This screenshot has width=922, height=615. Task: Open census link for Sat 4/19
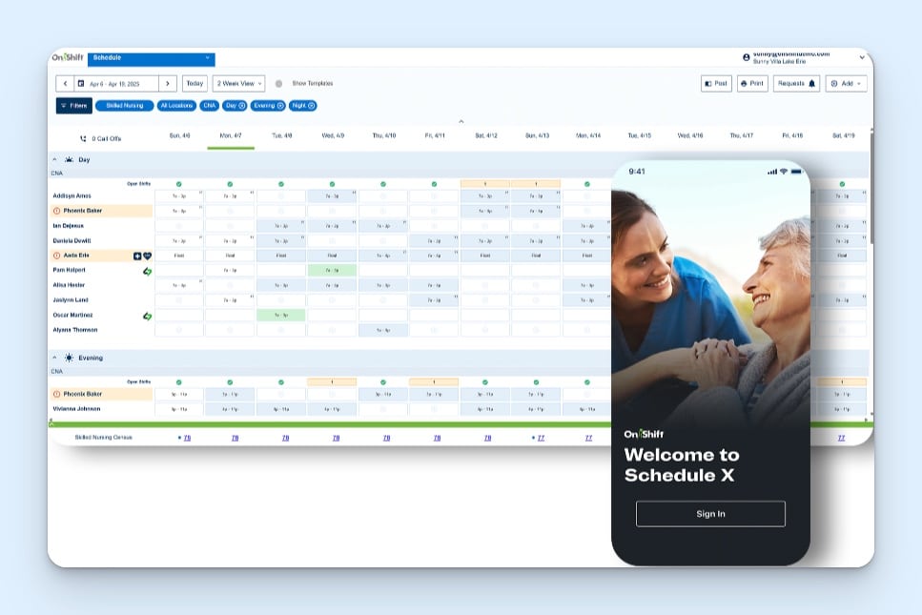tap(842, 438)
